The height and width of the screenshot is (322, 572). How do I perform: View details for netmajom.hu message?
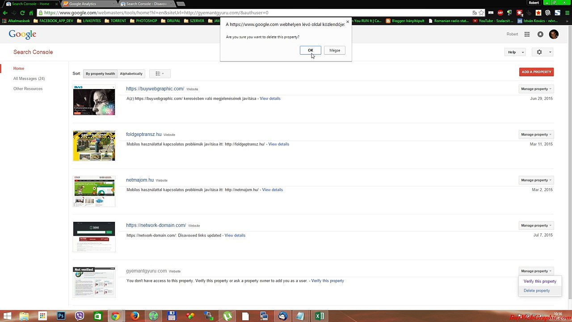point(272,190)
